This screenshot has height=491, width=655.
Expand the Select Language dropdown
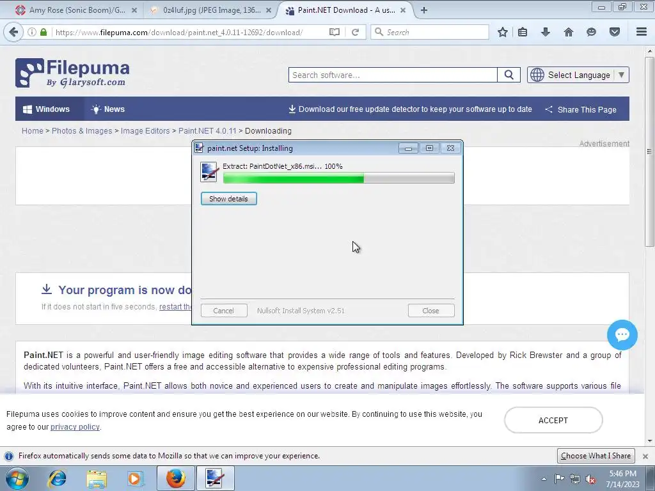click(x=578, y=75)
